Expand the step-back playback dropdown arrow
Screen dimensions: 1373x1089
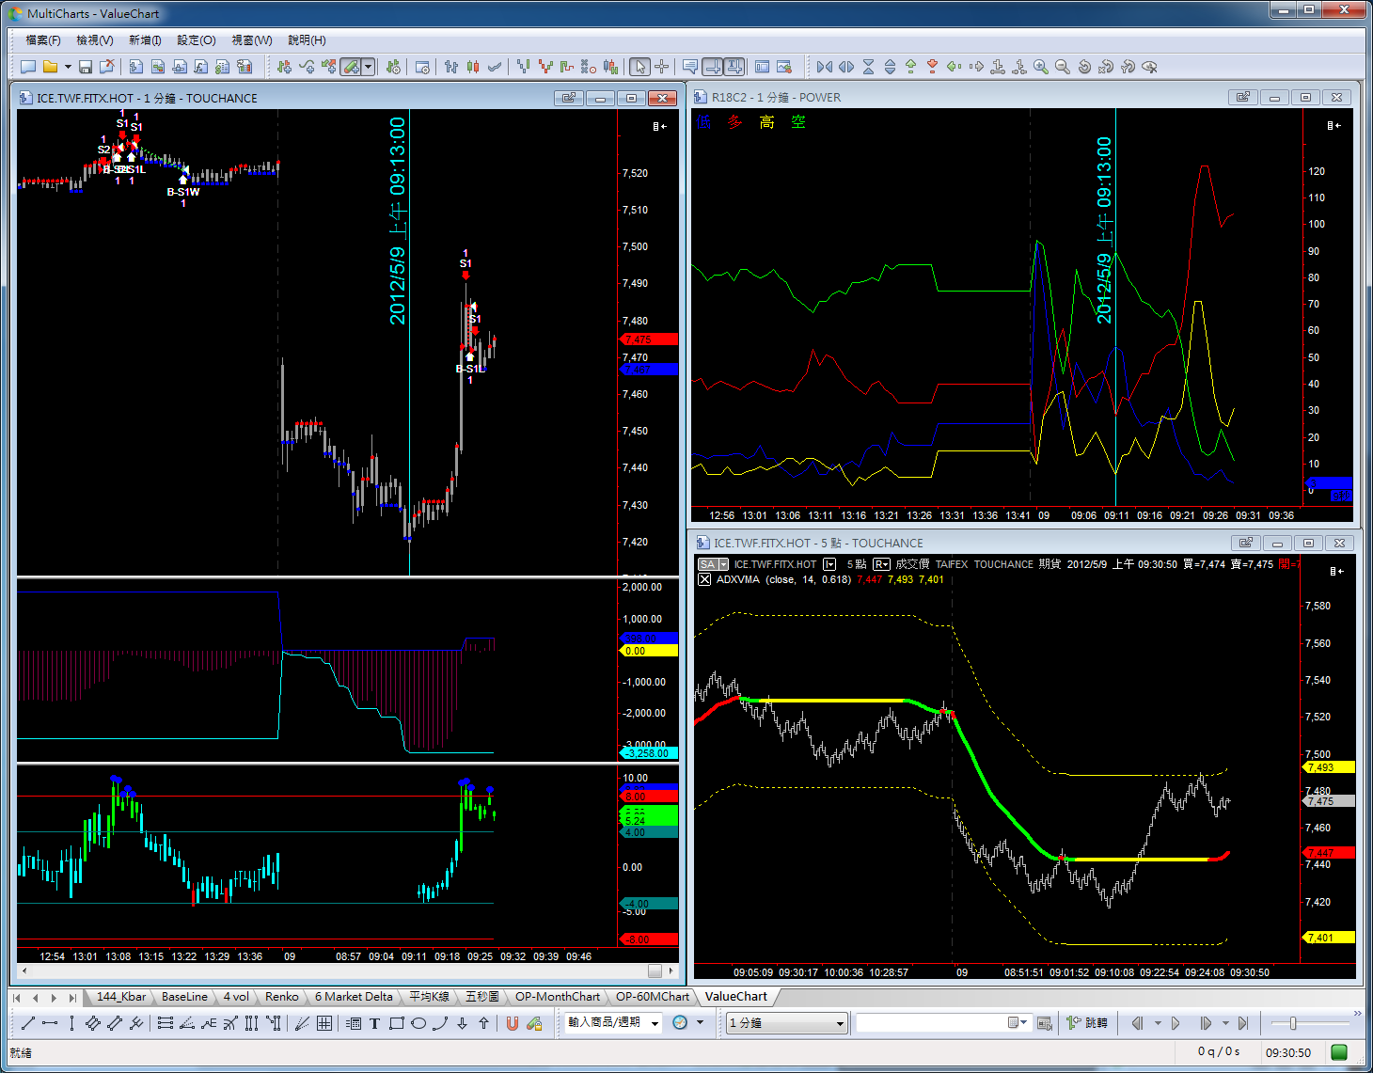[x=1157, y=1023]
